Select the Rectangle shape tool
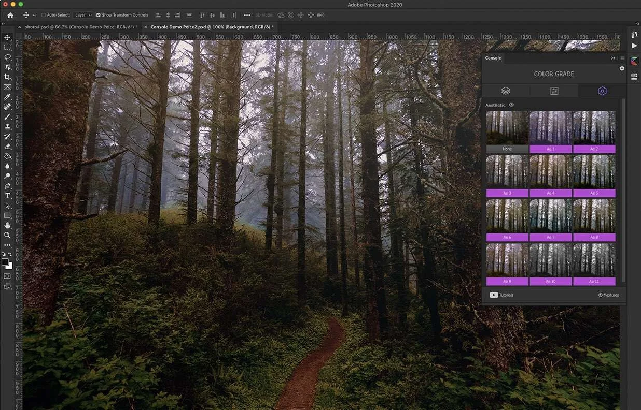Viewport: 641px width, 410px height. [7, 215]
